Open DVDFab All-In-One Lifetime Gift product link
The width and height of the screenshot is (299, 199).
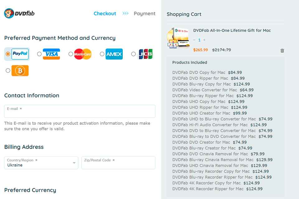click(232, 30)
